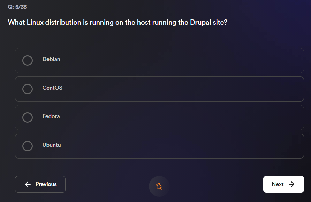Click the empty area of Debian option card
The width and height of the screenshot is (311, 202).
click(x=181, y=60)
